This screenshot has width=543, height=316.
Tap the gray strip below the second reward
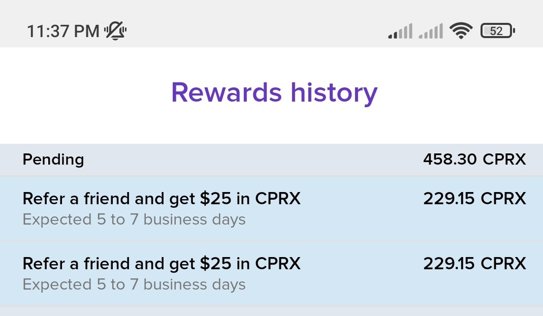pyautogui.click(x=271, y=311)
